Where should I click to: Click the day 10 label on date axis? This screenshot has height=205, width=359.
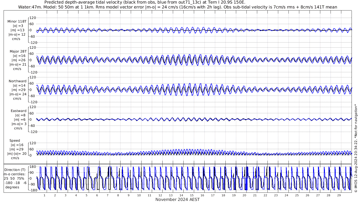(139, 195)
